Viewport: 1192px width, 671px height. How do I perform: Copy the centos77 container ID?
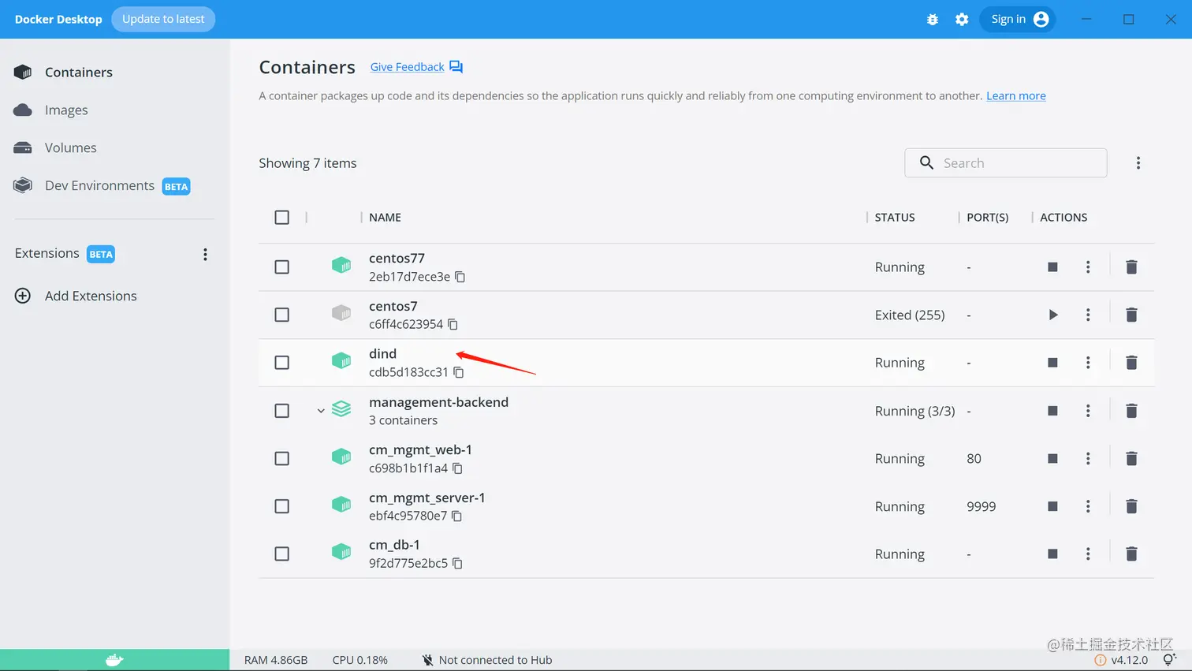(460, 277)
